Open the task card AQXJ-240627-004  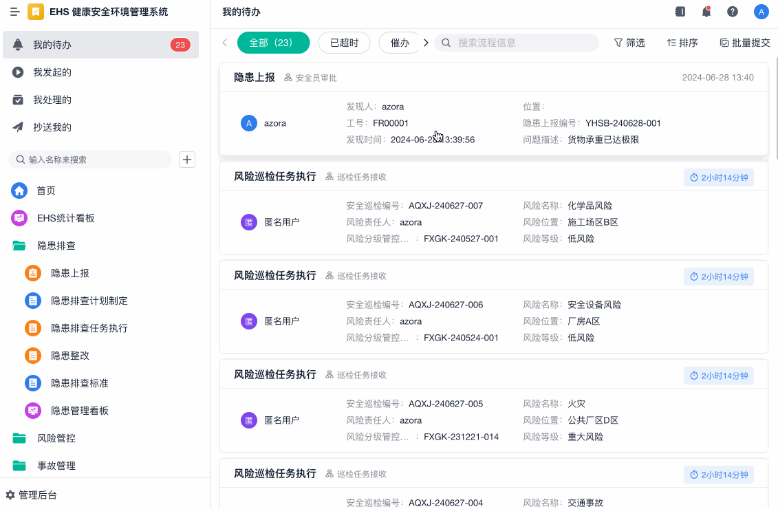494,484
